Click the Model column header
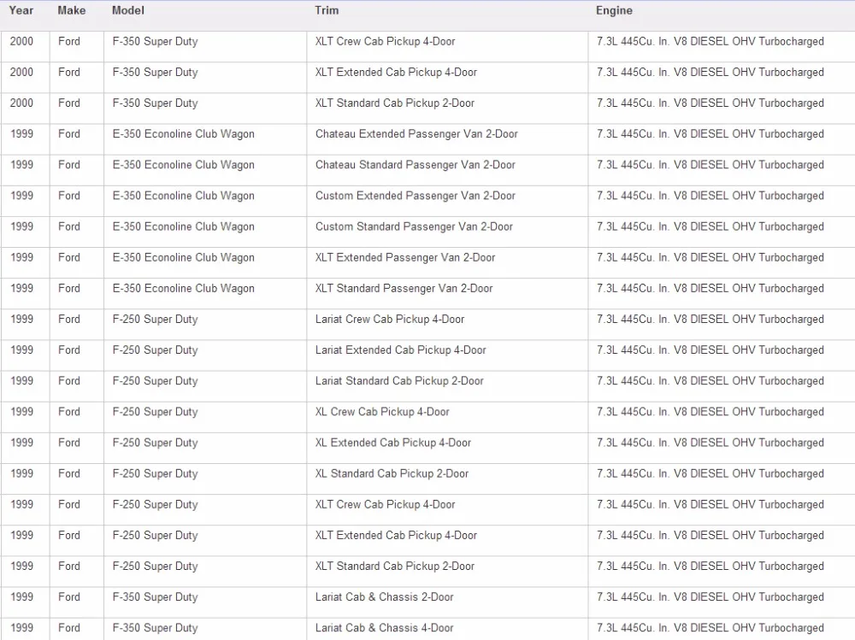 (128, 10)
